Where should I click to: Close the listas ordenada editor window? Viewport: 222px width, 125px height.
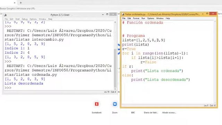pos(213,14)
